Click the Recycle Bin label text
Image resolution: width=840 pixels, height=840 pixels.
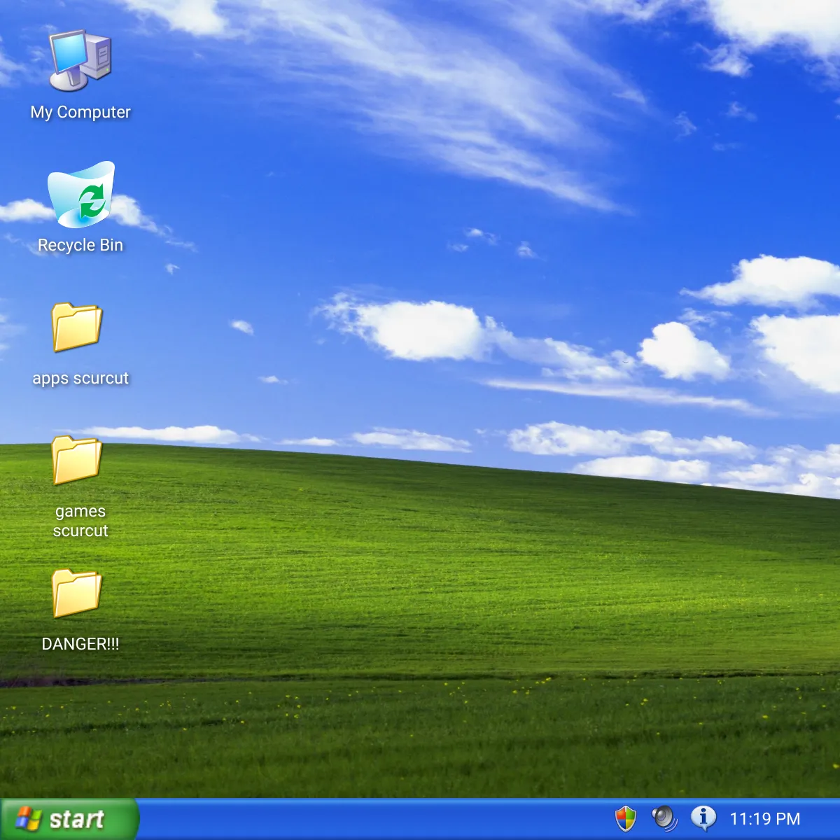80,245
